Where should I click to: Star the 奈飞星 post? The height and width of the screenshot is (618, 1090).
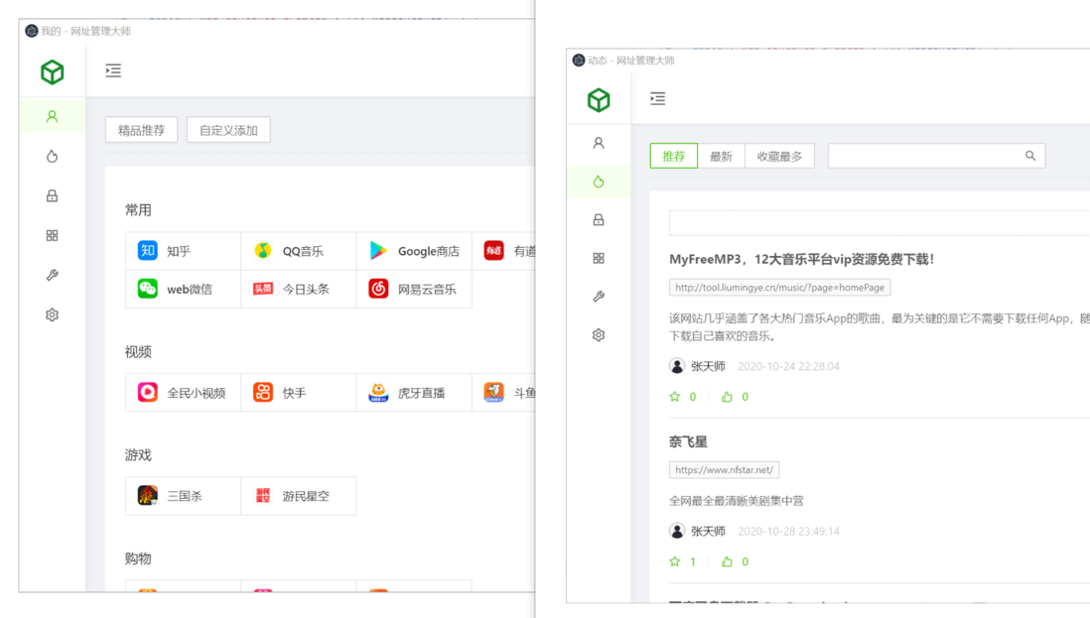point(674,561)
